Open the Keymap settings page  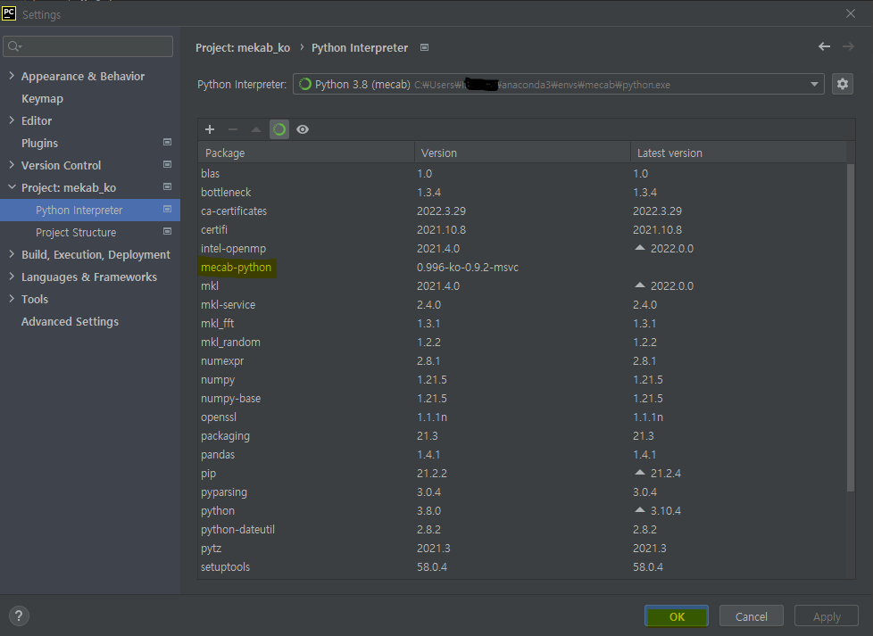42,99
